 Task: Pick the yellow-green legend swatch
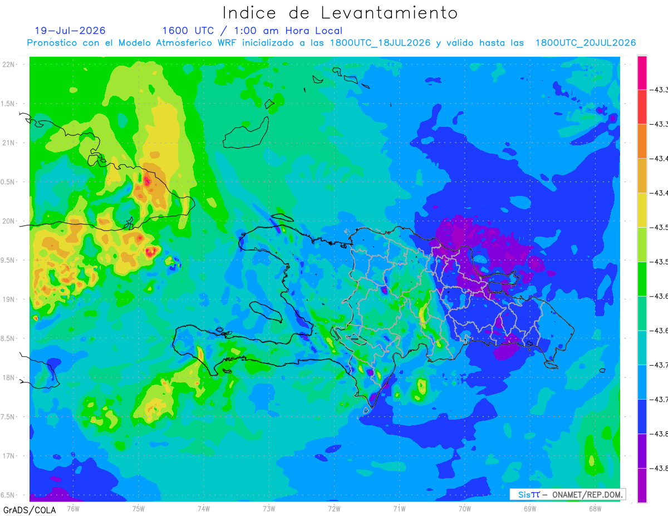click(x=642, y=244)
